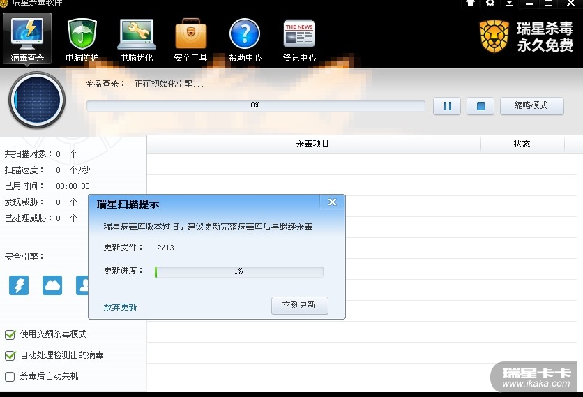Select the cloud security engine icon
The image size is (583, 397).
point(52,285)
